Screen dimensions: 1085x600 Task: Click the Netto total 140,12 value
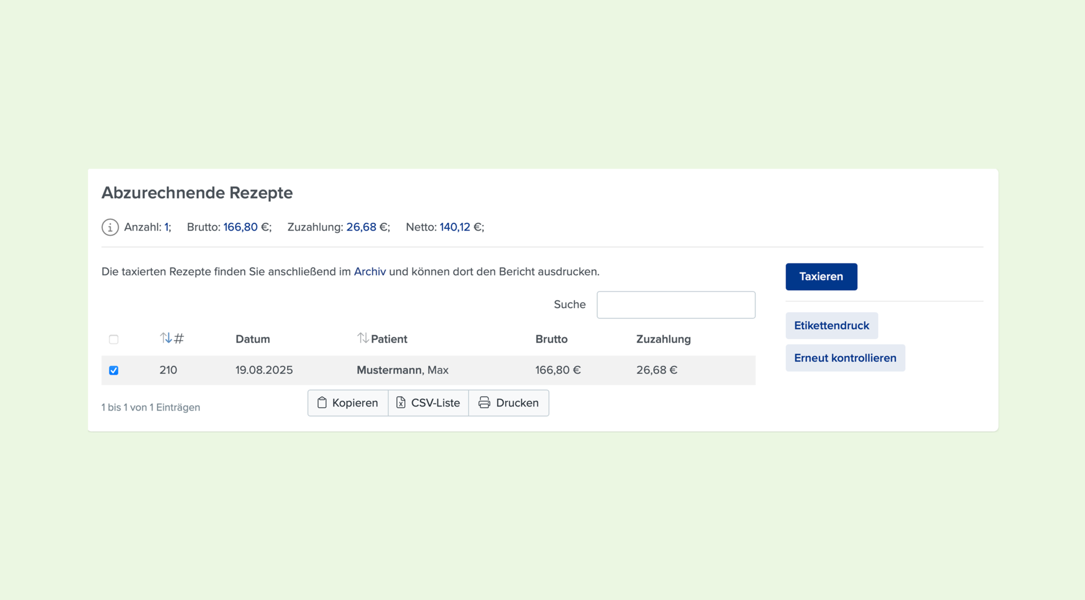(455, 227)
